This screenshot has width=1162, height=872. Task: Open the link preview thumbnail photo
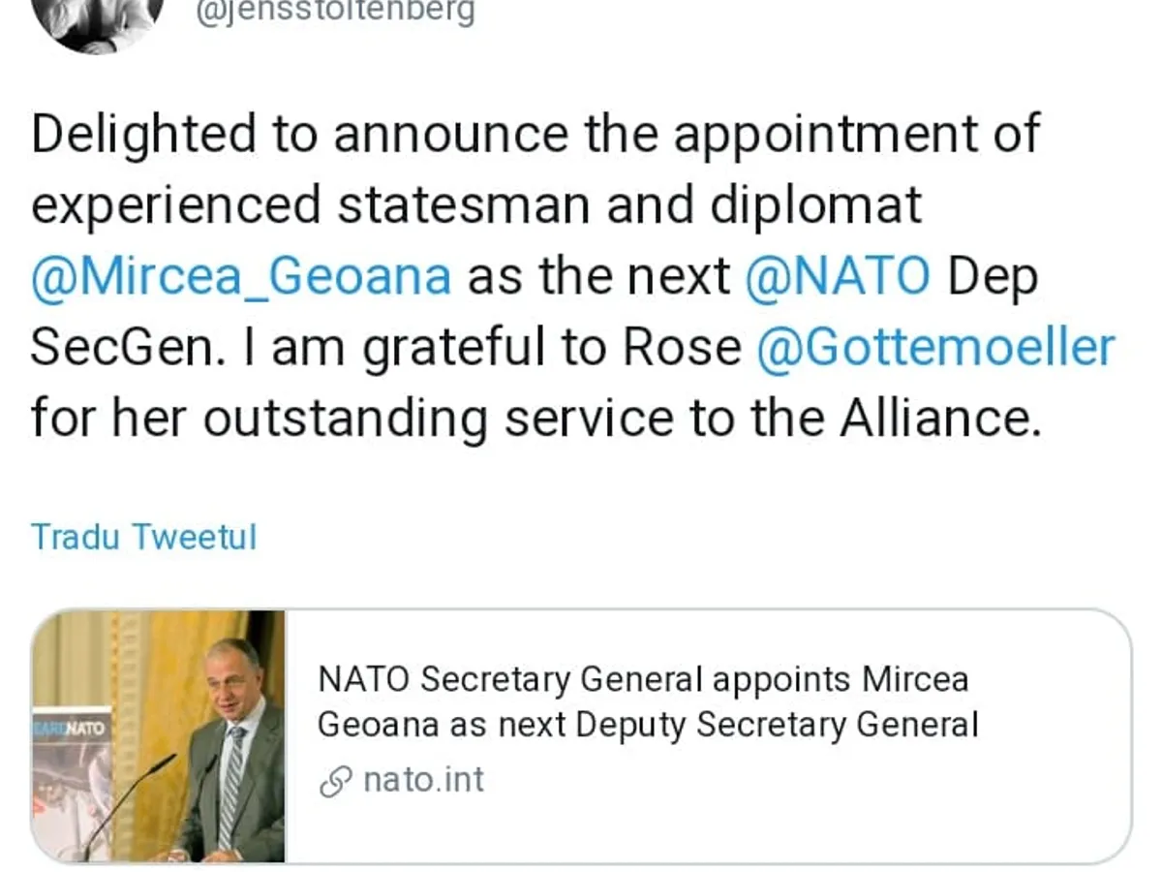(x=159, y=736)
